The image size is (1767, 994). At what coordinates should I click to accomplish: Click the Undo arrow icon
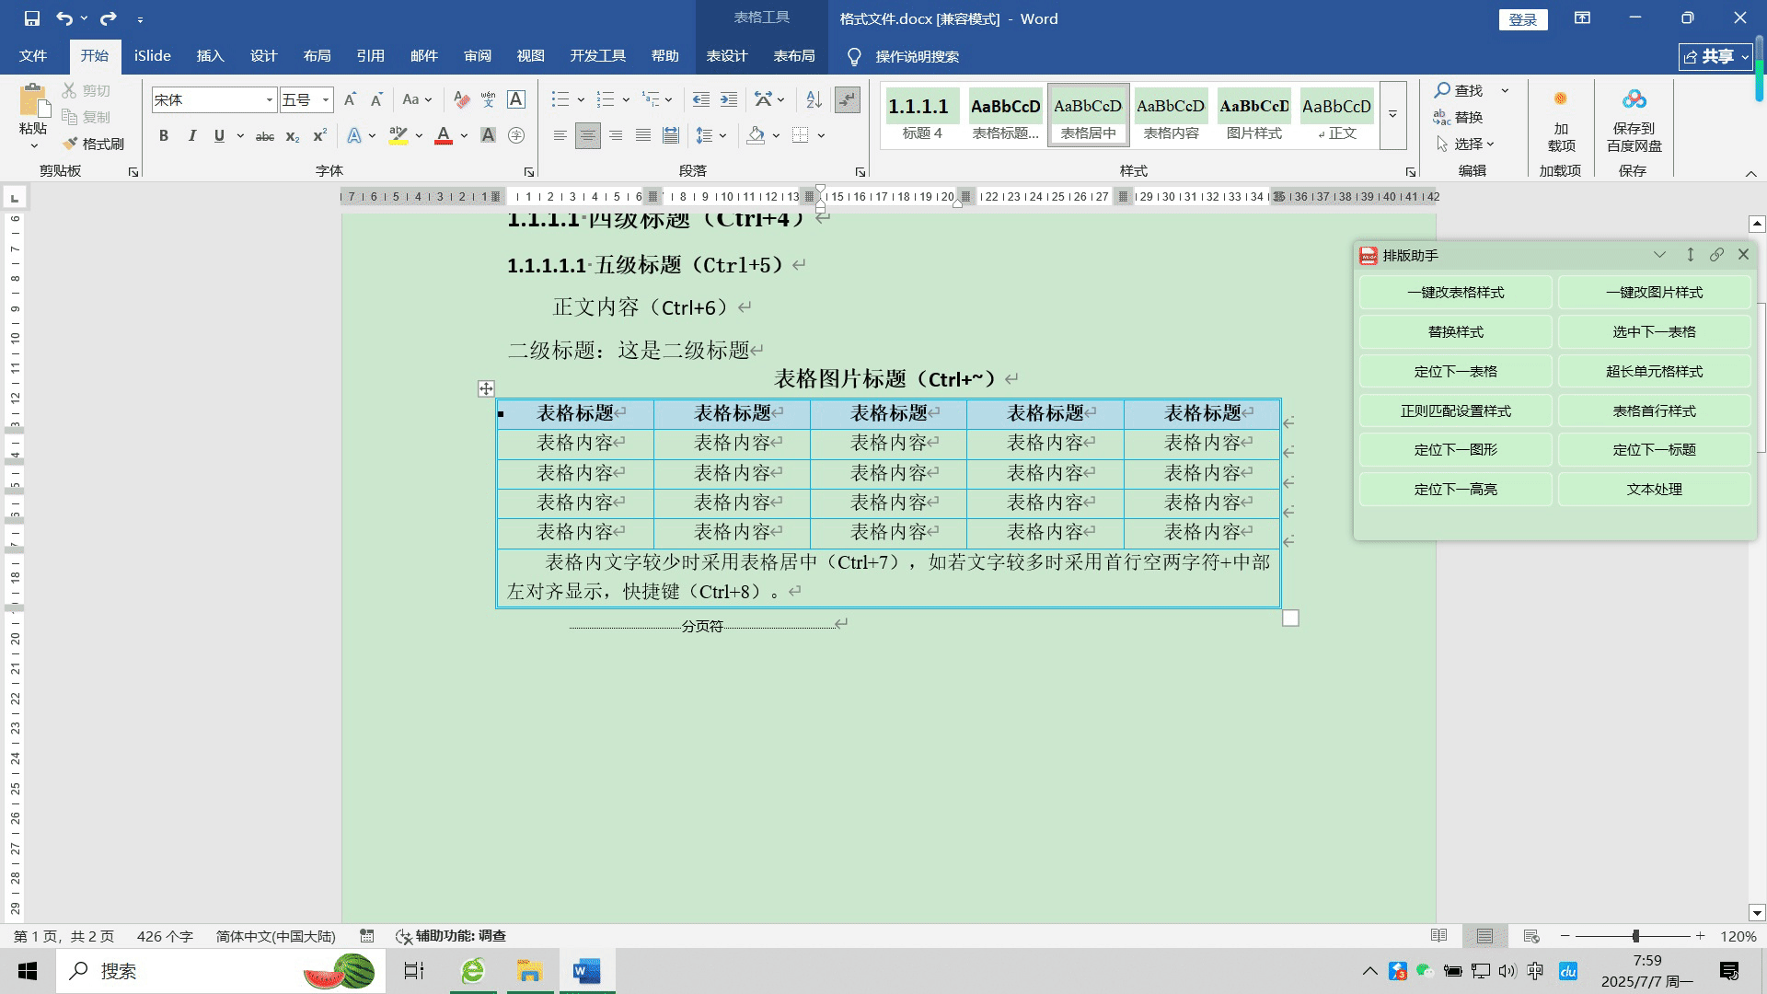[x=64, y=18]
